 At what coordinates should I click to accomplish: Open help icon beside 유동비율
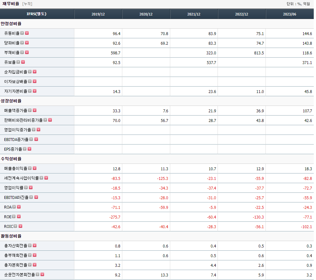(x=22, y=33)
